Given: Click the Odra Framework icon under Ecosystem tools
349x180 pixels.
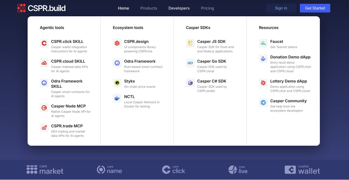Looking at the screenshot, I should pos(117,63).
